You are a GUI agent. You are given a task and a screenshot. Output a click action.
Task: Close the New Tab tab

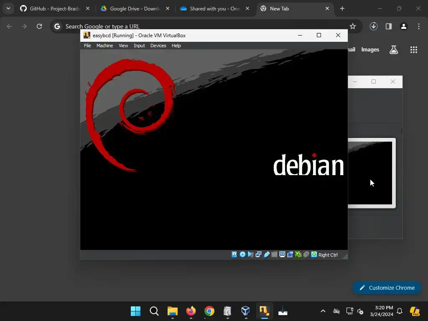[327, 8]
